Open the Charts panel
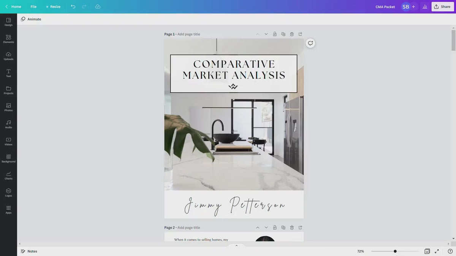 coord(8,175)
